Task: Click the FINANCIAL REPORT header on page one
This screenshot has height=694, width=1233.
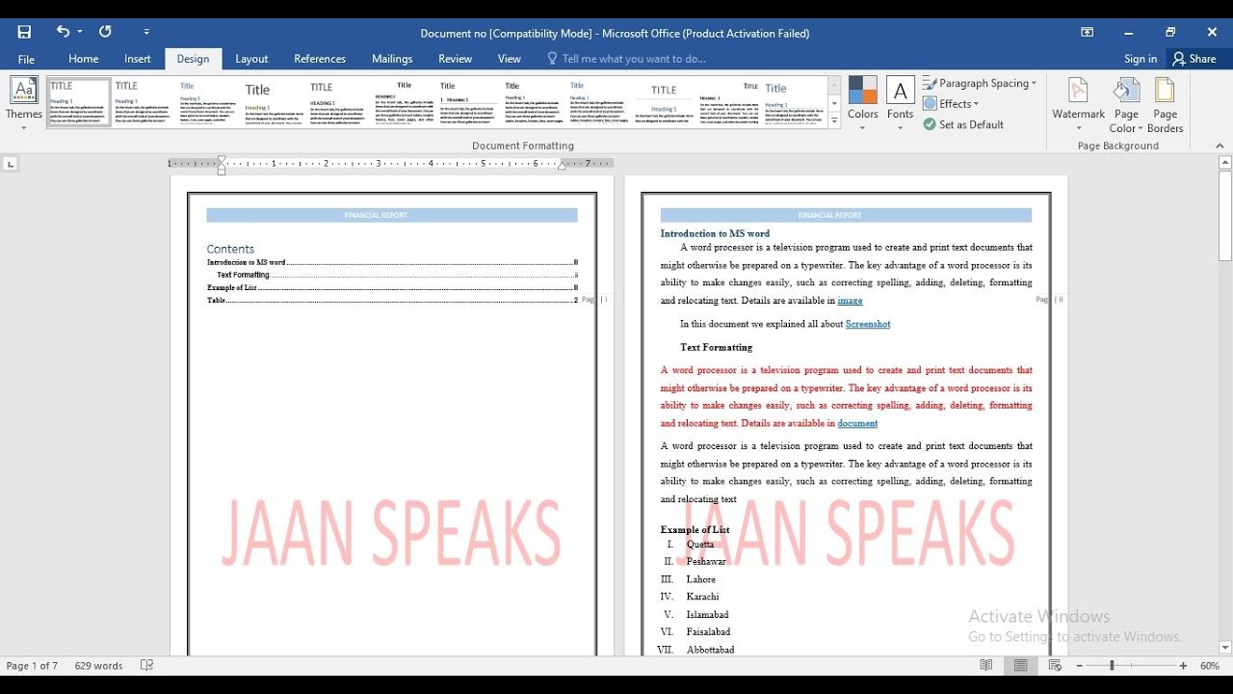Action: click(x=376, y=216)
